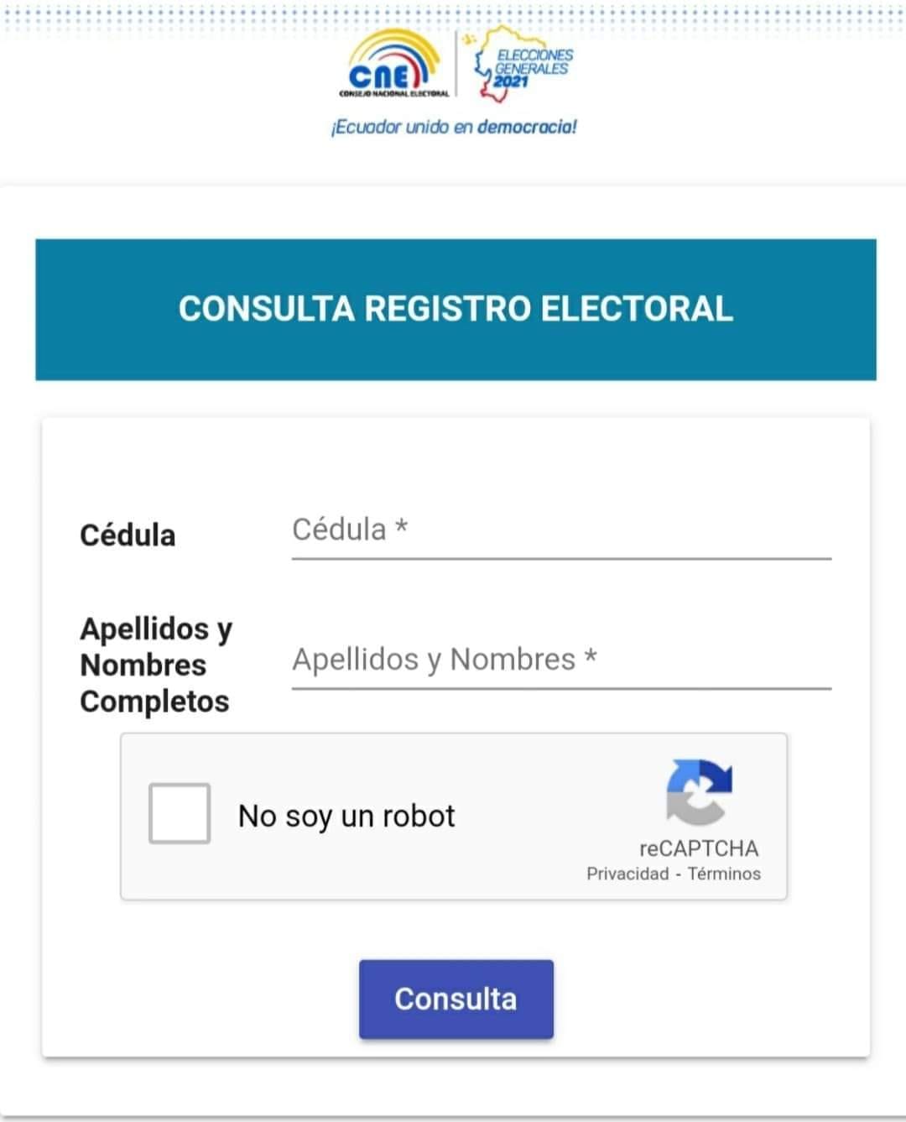Click the 2021 year text in logo
Image resolution: width=906 pixels, height=1122 pixels.
coord(510,82)
